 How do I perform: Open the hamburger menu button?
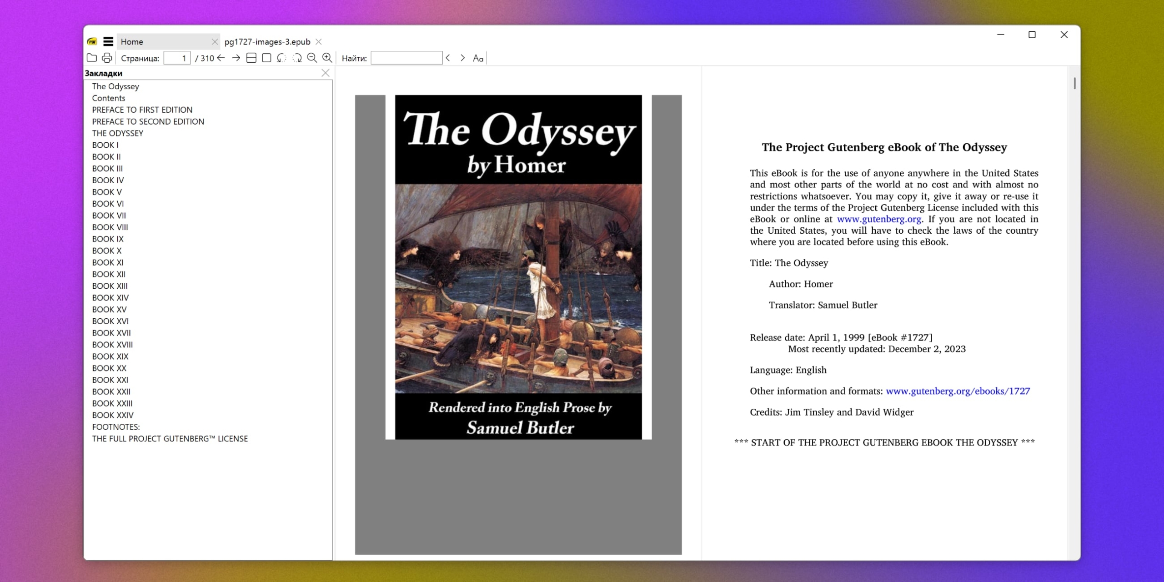point(108,42)
